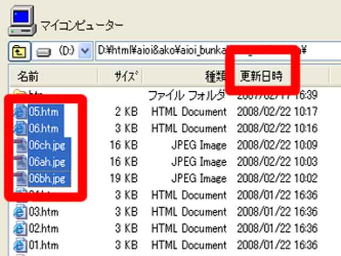Click the D: drive icon

[44, 52]
